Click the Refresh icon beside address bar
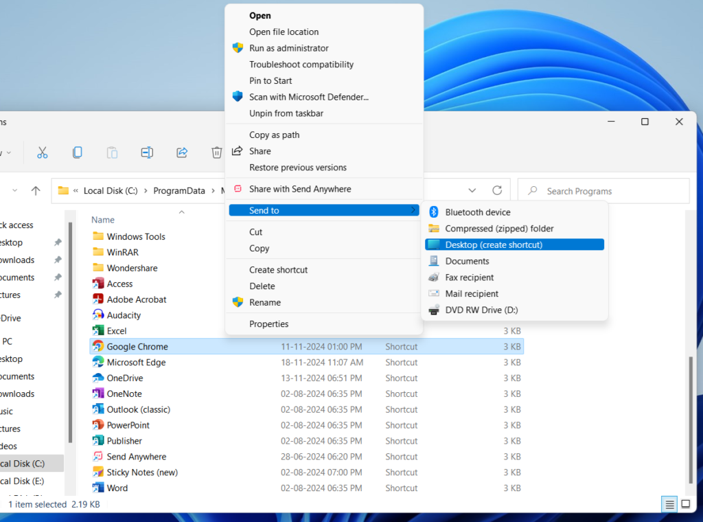Image resolution: width=703 pixels, height=522 pixels. pos(497,190)
